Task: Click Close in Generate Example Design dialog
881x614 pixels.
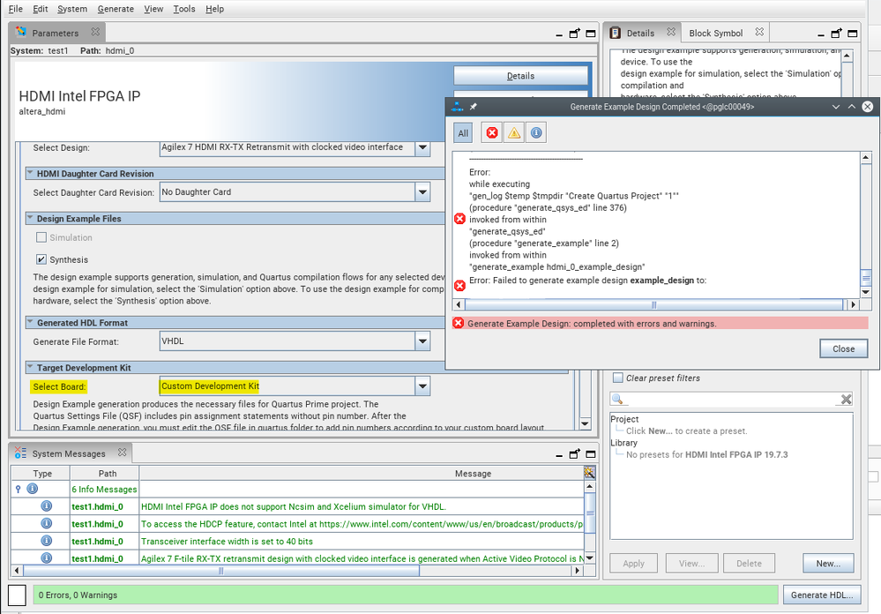Action: (843, 348)
